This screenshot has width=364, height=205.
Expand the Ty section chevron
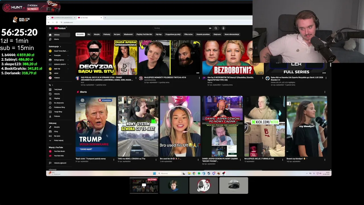click(53, 85)
